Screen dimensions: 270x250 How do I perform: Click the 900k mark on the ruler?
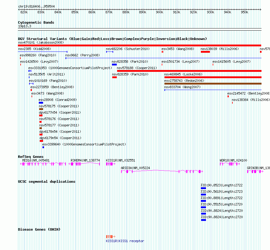pyautogui.click(x=160, y=12)
